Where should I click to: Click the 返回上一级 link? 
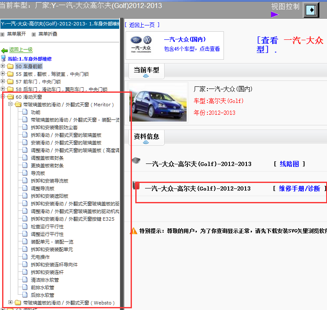[21, 50]
